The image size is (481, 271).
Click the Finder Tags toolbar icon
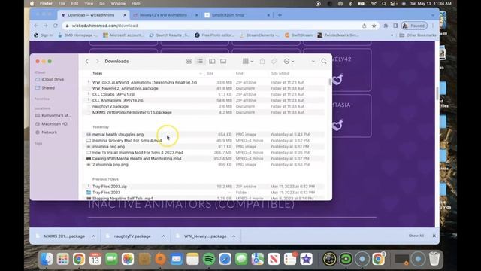[x=274, y=62]
